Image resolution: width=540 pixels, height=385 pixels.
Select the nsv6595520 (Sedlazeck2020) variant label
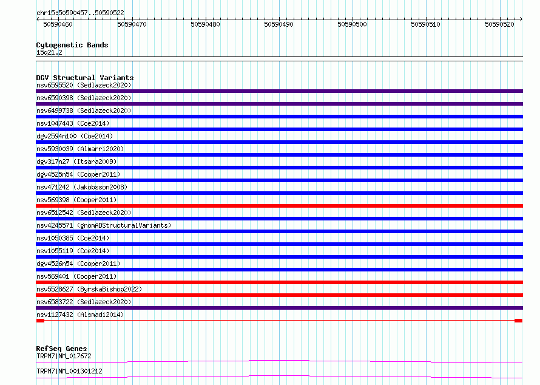point(84,85)
